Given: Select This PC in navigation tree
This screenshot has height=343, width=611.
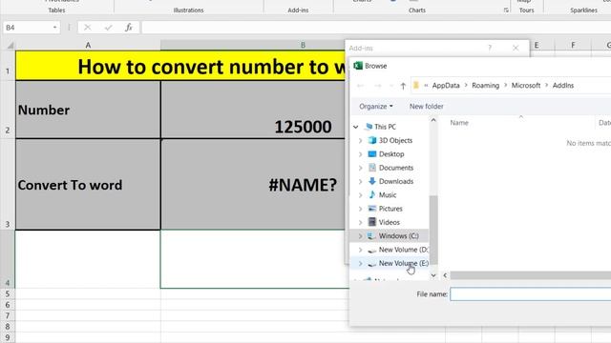Looking at the screenshot, I should tap(385, 127).
